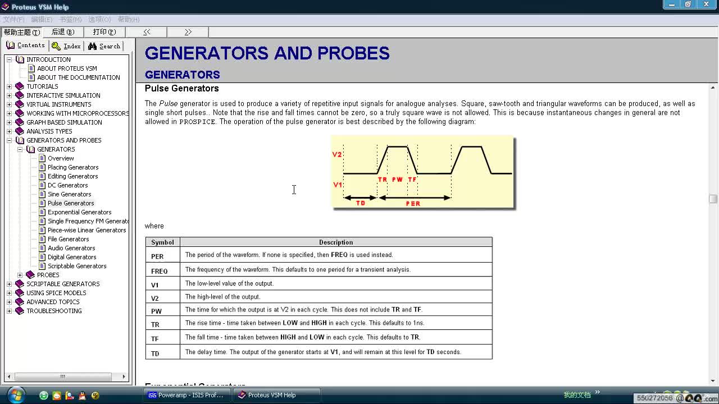Collapse the GENERATORS AND PROBES node
719x404 pixels.
[x=9, y=140]
